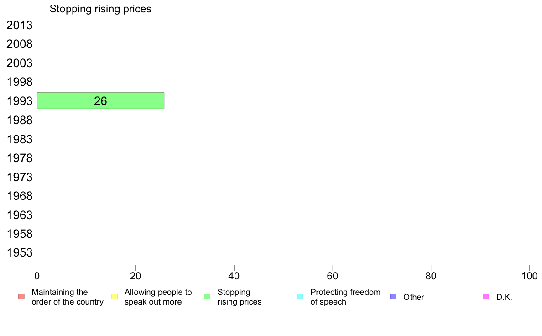542x336 pixels.
Task: Select the 2013 year label
Action: pyautogui.click(x=20, y=26)
